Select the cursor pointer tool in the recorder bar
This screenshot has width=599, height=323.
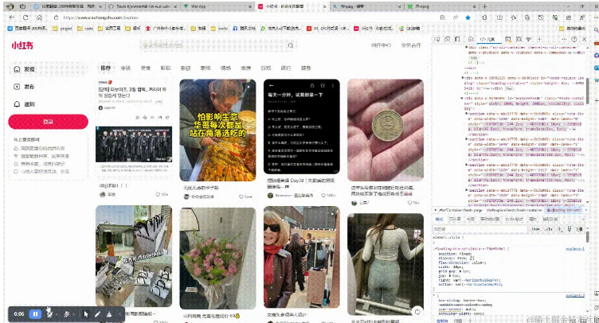[x=86, y=313]
